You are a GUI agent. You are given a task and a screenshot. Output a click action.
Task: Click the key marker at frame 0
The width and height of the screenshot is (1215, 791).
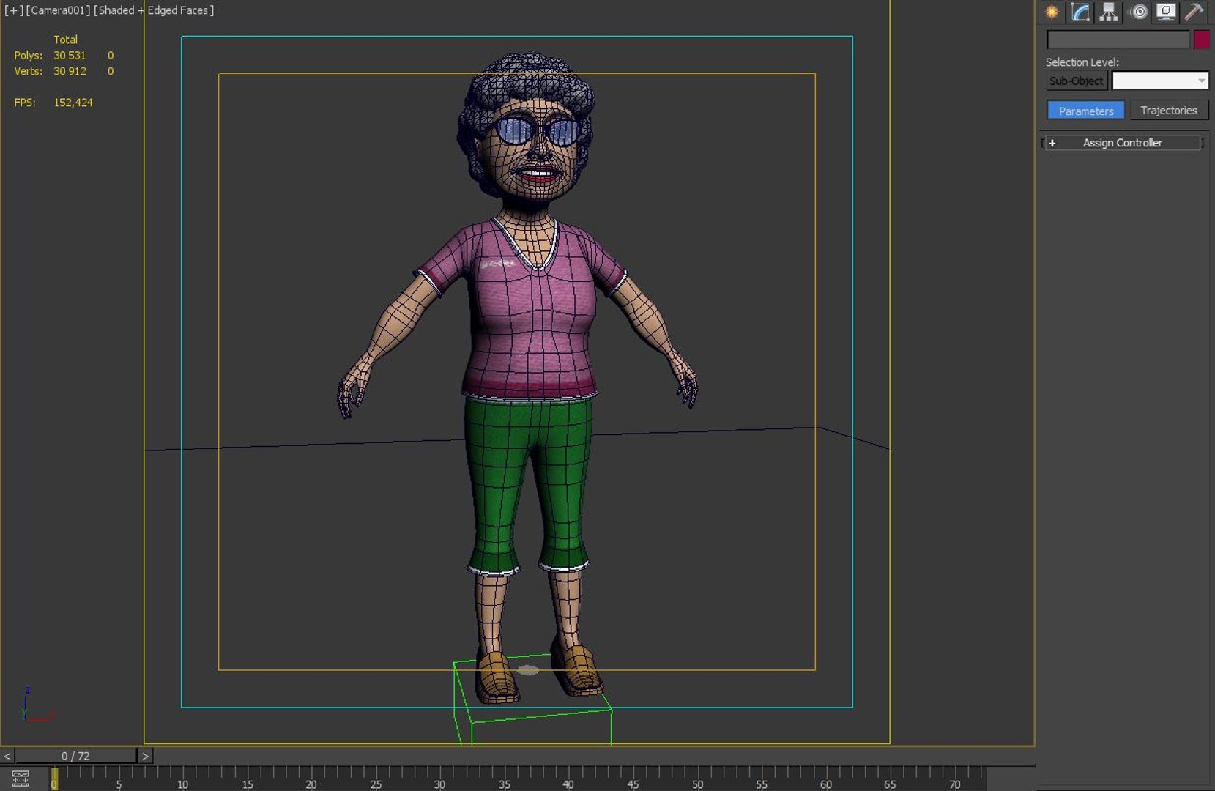click(53, 779)
